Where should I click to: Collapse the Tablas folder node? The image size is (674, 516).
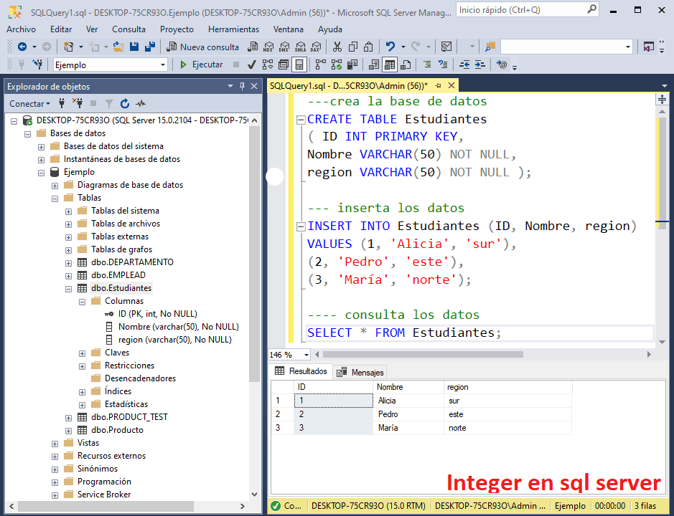click(x=55, y=199)
